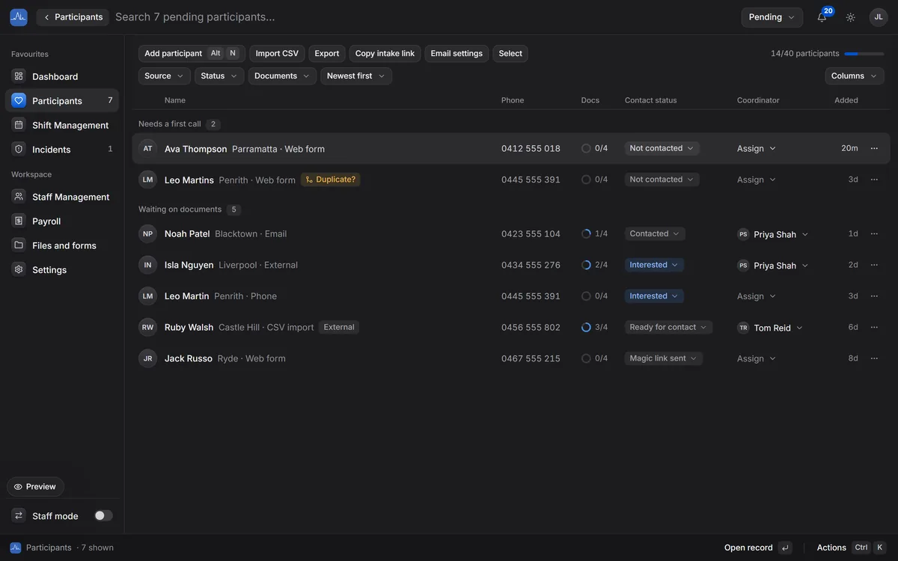898x561 pixels.
Task: Change the Newest first sort order
Action: 356,76
